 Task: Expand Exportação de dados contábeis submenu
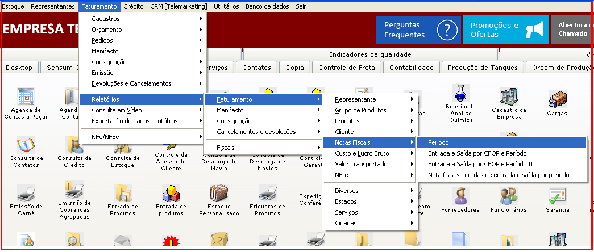[143, 121]
